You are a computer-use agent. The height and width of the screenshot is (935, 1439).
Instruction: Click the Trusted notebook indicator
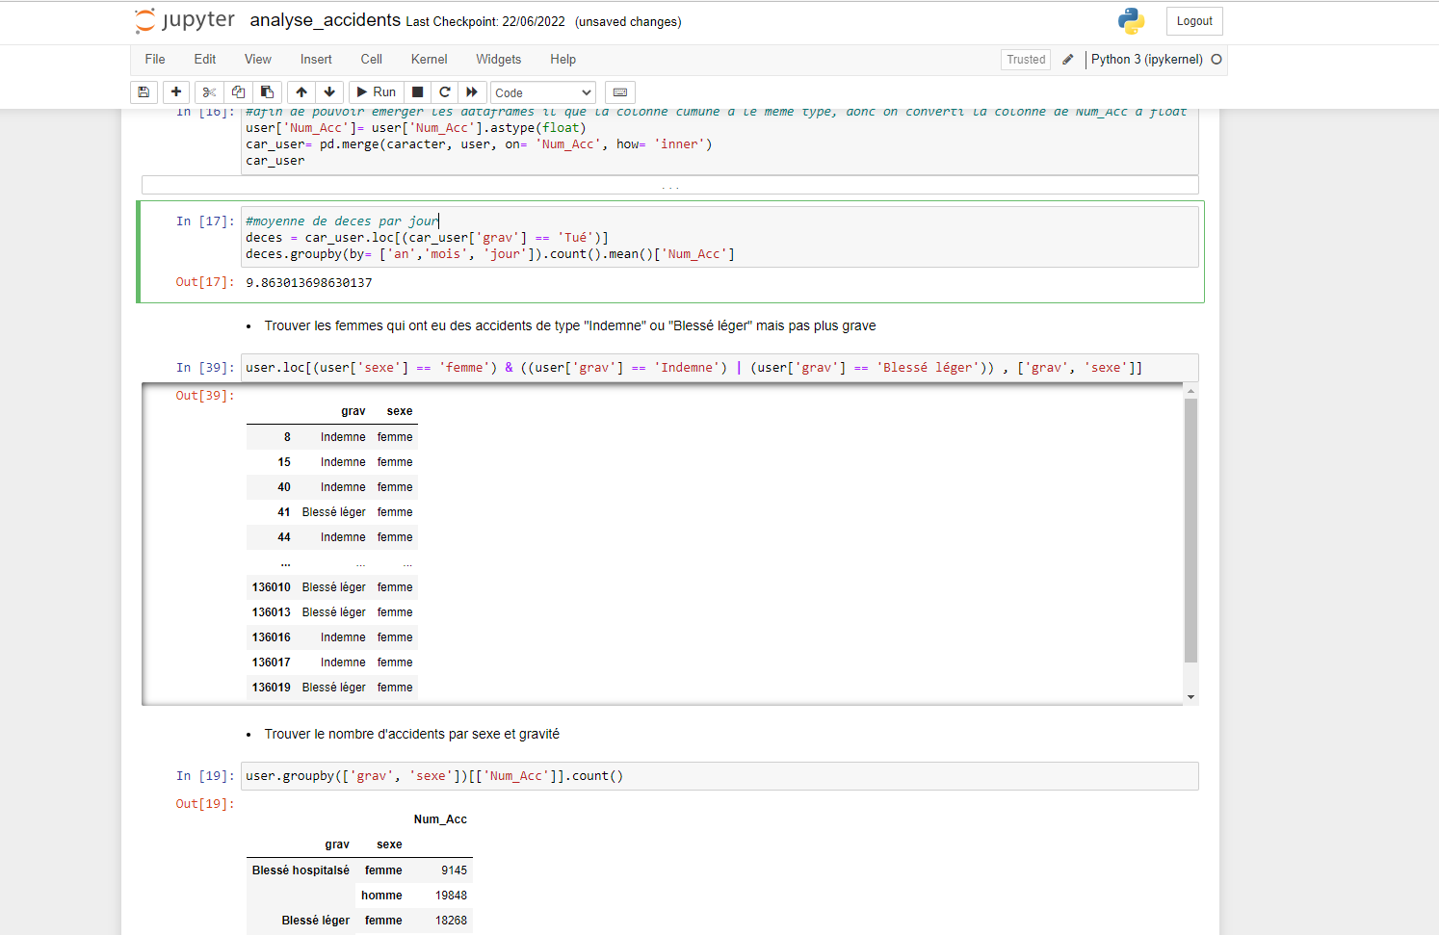1025,59
